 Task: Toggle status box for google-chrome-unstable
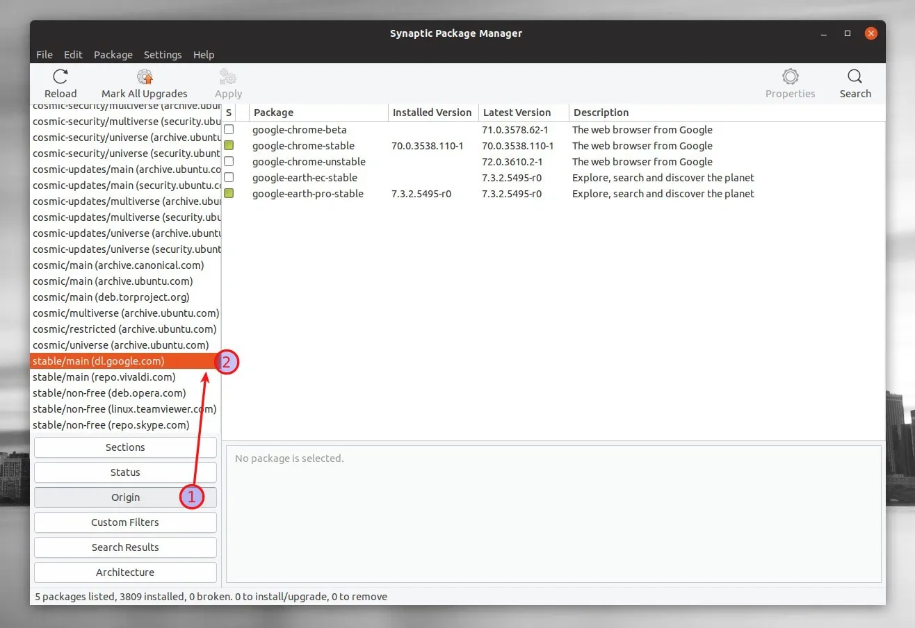tap(229, 162)
